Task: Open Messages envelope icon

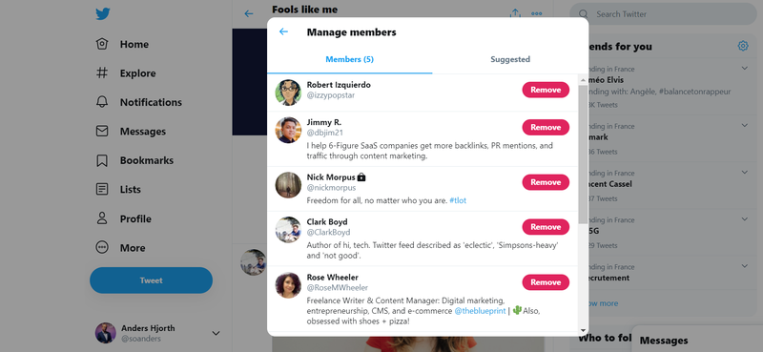Action: pyautogui.click(x=102, y=131)
